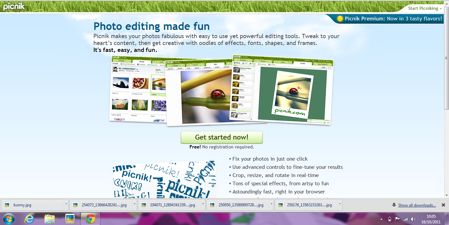Expand options for 254073_13666428241 download
The image size is (449, 225).
point(135,204)
